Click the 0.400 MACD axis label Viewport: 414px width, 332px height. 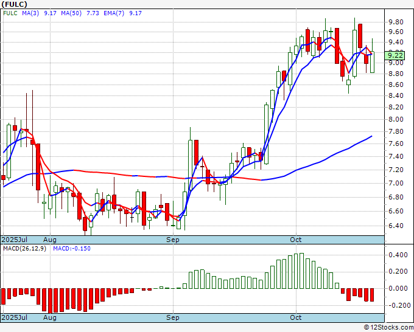pos(398,255)
